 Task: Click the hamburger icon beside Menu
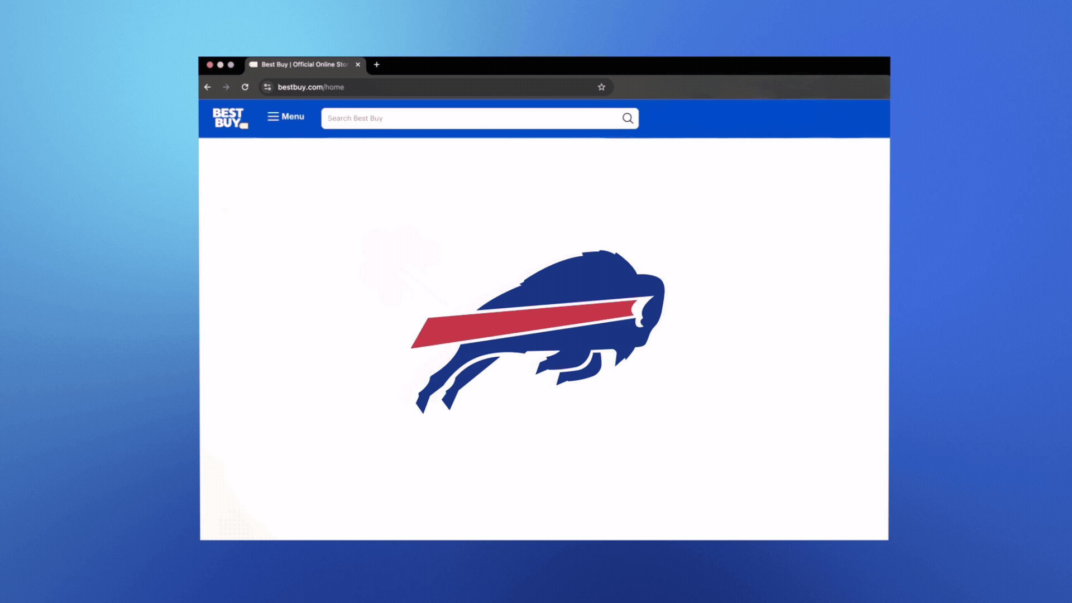tap(273, 117)
